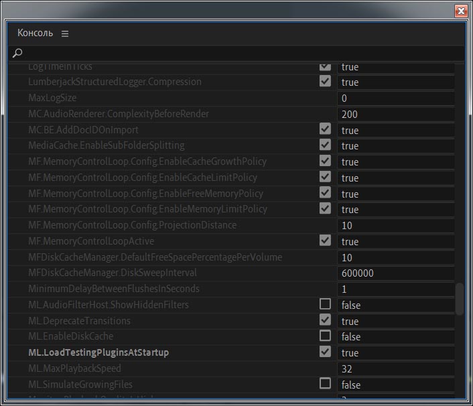Click the vertical scrollbar thumb

point(459,299)
